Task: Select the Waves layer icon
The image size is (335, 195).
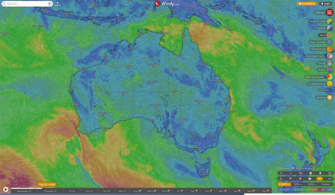Action: coord(330,70)
